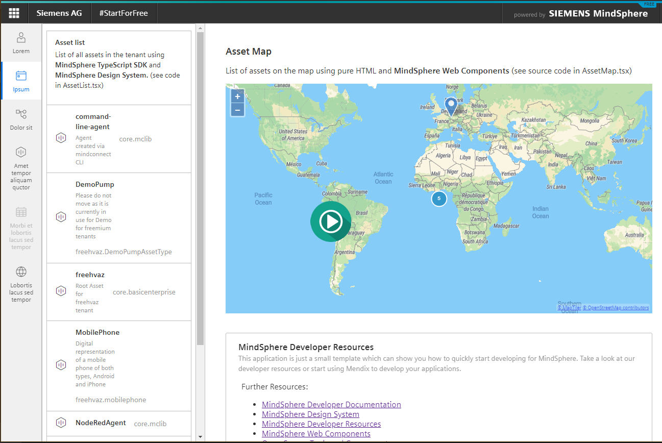662x443 pixels.
Task: Click the Australia label on map
Action: click(x=634, y=235)
